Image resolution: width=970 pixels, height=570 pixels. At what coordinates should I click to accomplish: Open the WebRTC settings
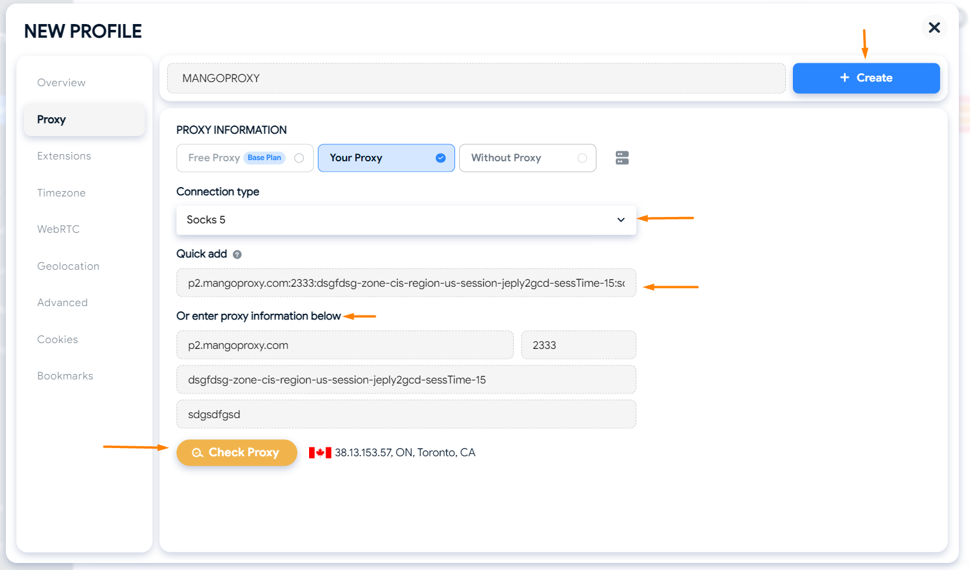pyautogui.click(x=58, y=229)
